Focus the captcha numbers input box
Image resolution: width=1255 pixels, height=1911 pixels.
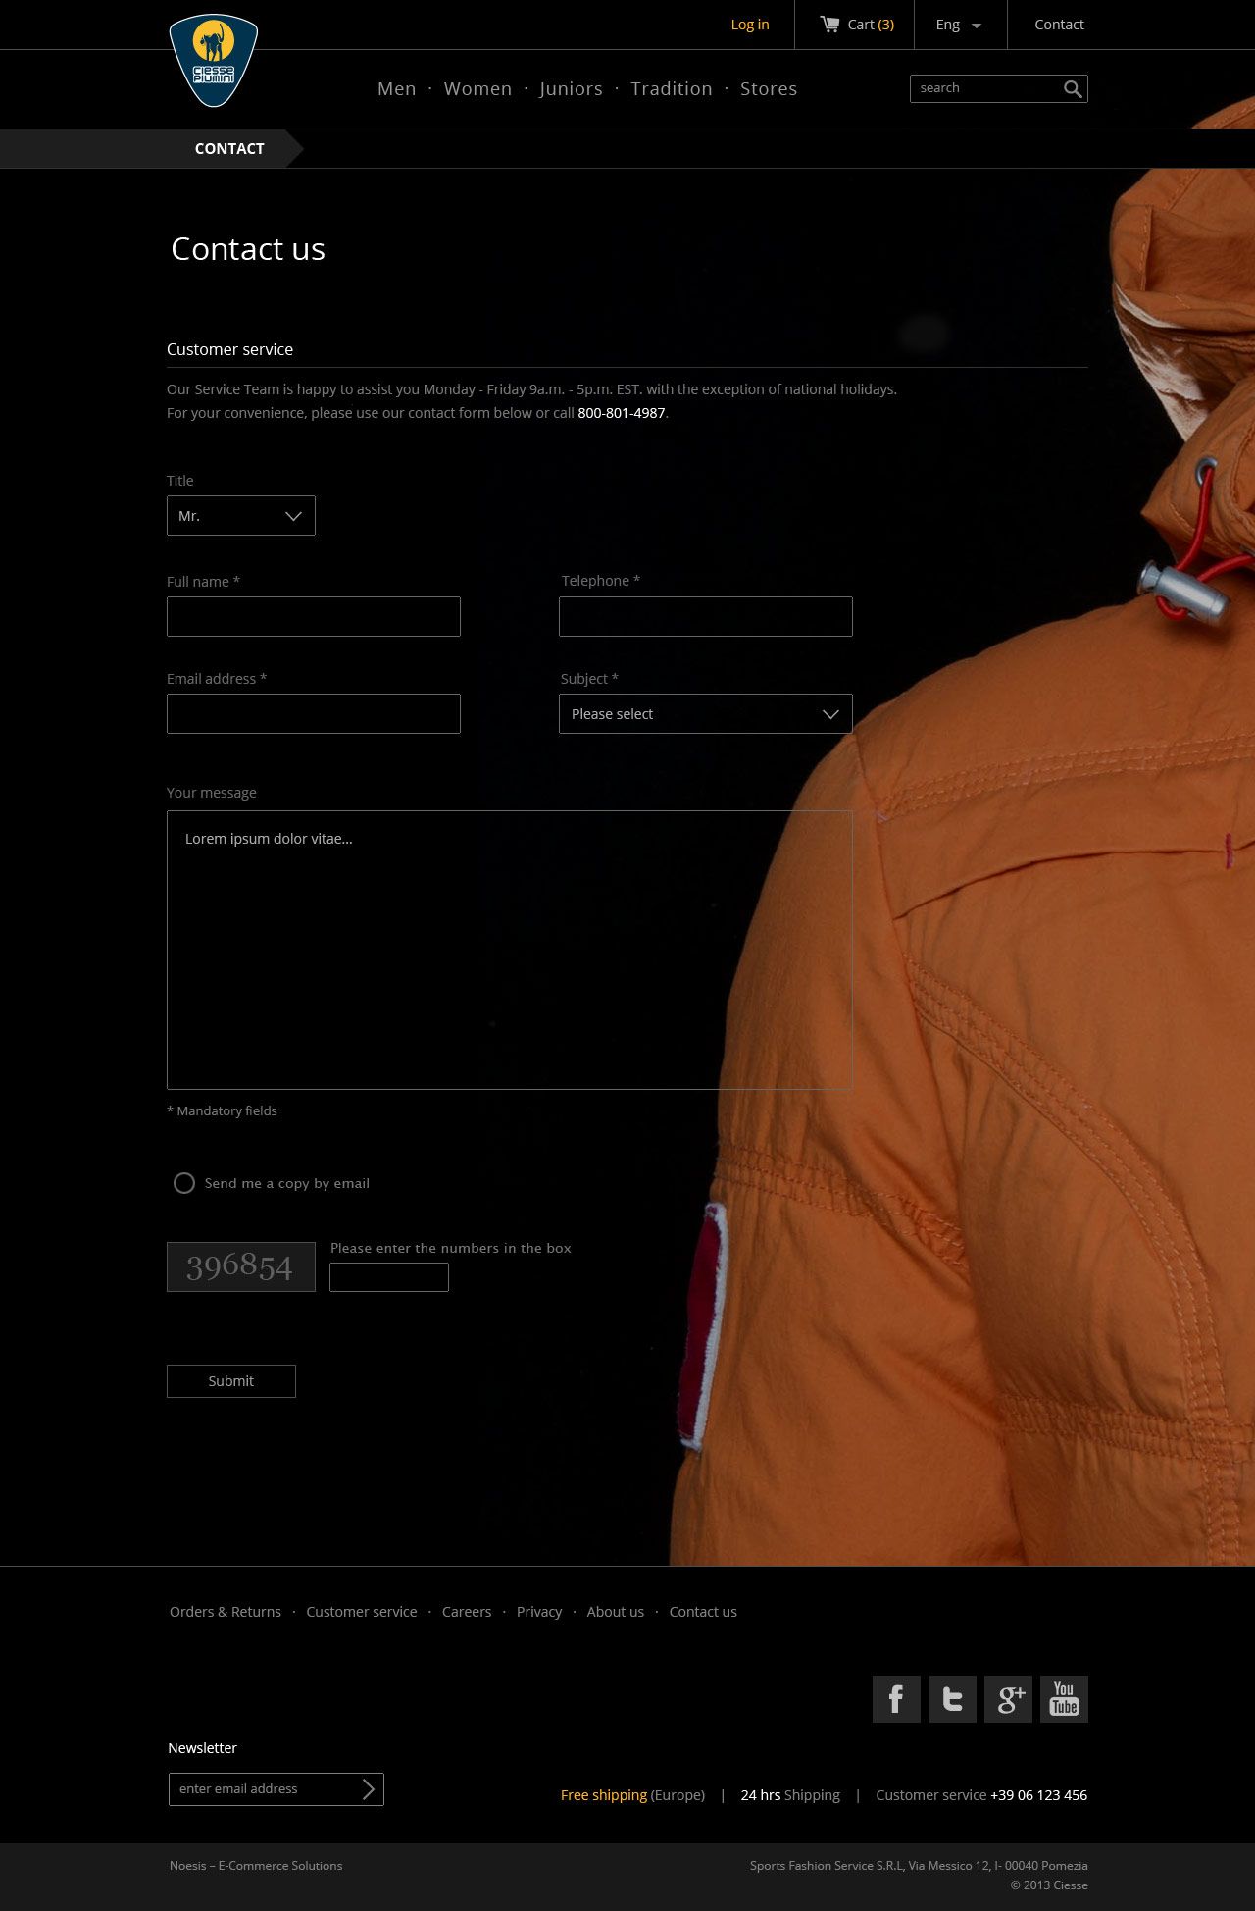click(x=389, y=1277)
